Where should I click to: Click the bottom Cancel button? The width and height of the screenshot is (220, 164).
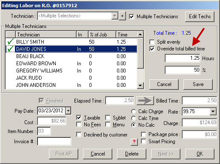[x=98, y=154]
